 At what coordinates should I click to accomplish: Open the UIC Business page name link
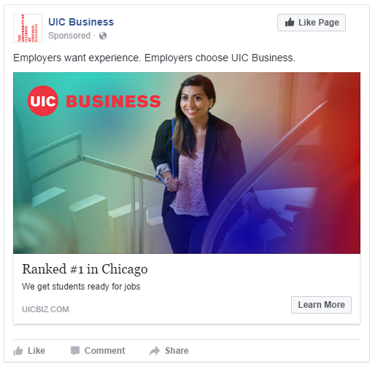pos(81,22)
